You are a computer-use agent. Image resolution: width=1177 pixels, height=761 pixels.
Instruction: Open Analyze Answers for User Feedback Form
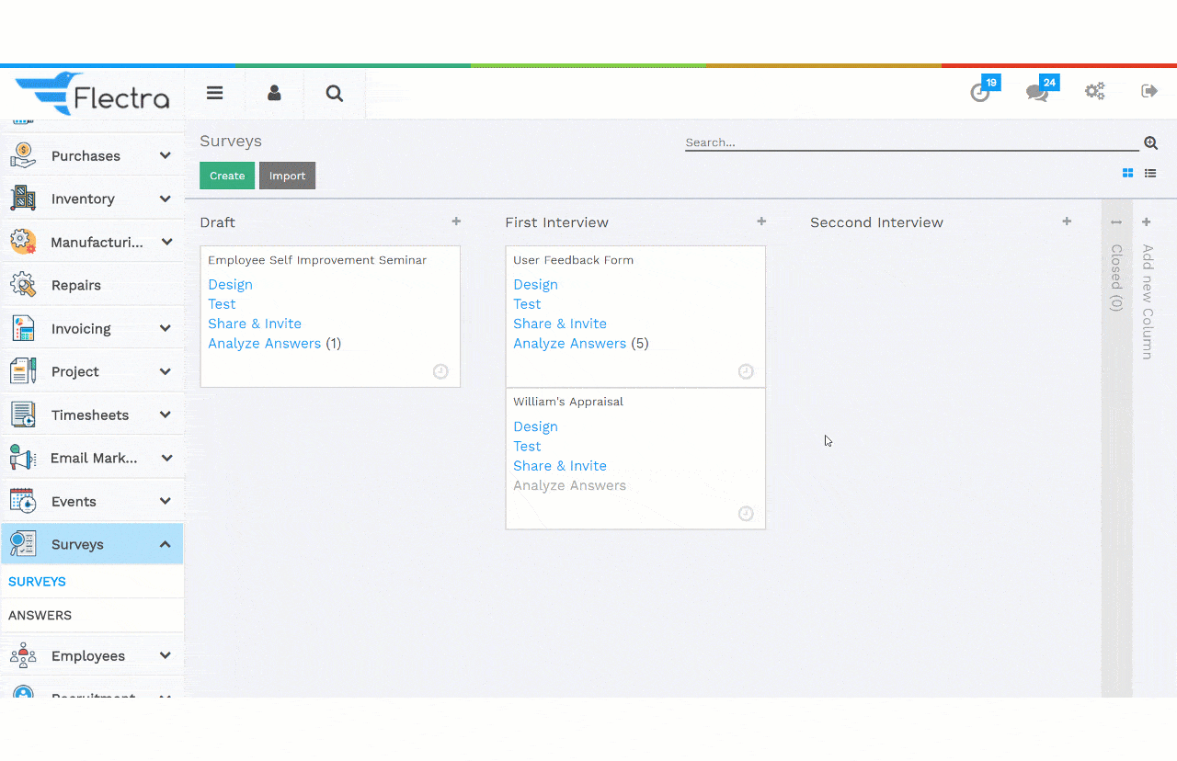[x=569, y=344]
